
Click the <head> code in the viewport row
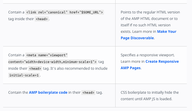coord(35,68)
